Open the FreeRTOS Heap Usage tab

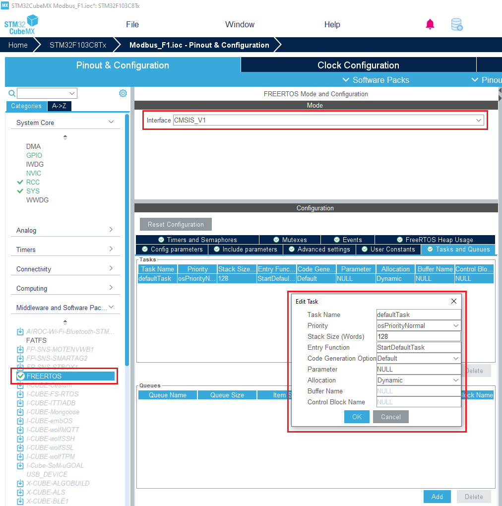435,240
